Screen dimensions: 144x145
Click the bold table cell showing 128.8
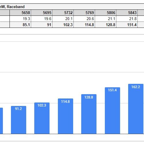click(x=106, y=25)
